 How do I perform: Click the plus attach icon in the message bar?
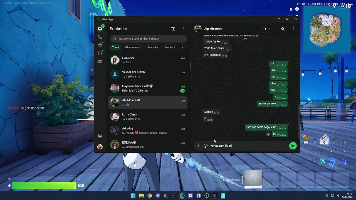(x=198, y=146)
